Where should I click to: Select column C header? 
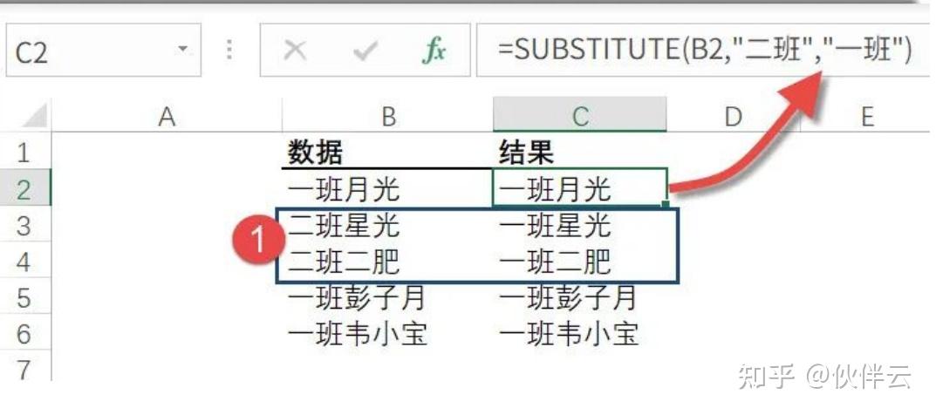[x=580, y=117]
